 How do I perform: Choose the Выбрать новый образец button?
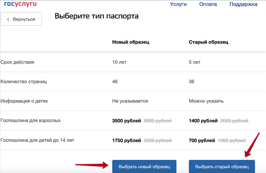(144, 167)
